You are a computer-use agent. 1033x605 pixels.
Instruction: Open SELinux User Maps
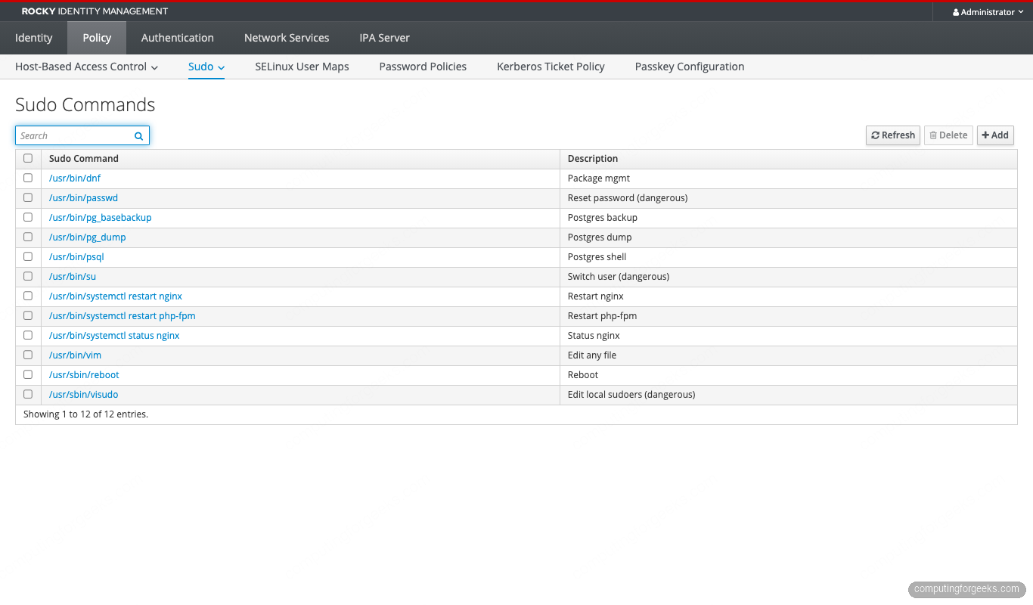pyautogui.click(x=302, y=67)
